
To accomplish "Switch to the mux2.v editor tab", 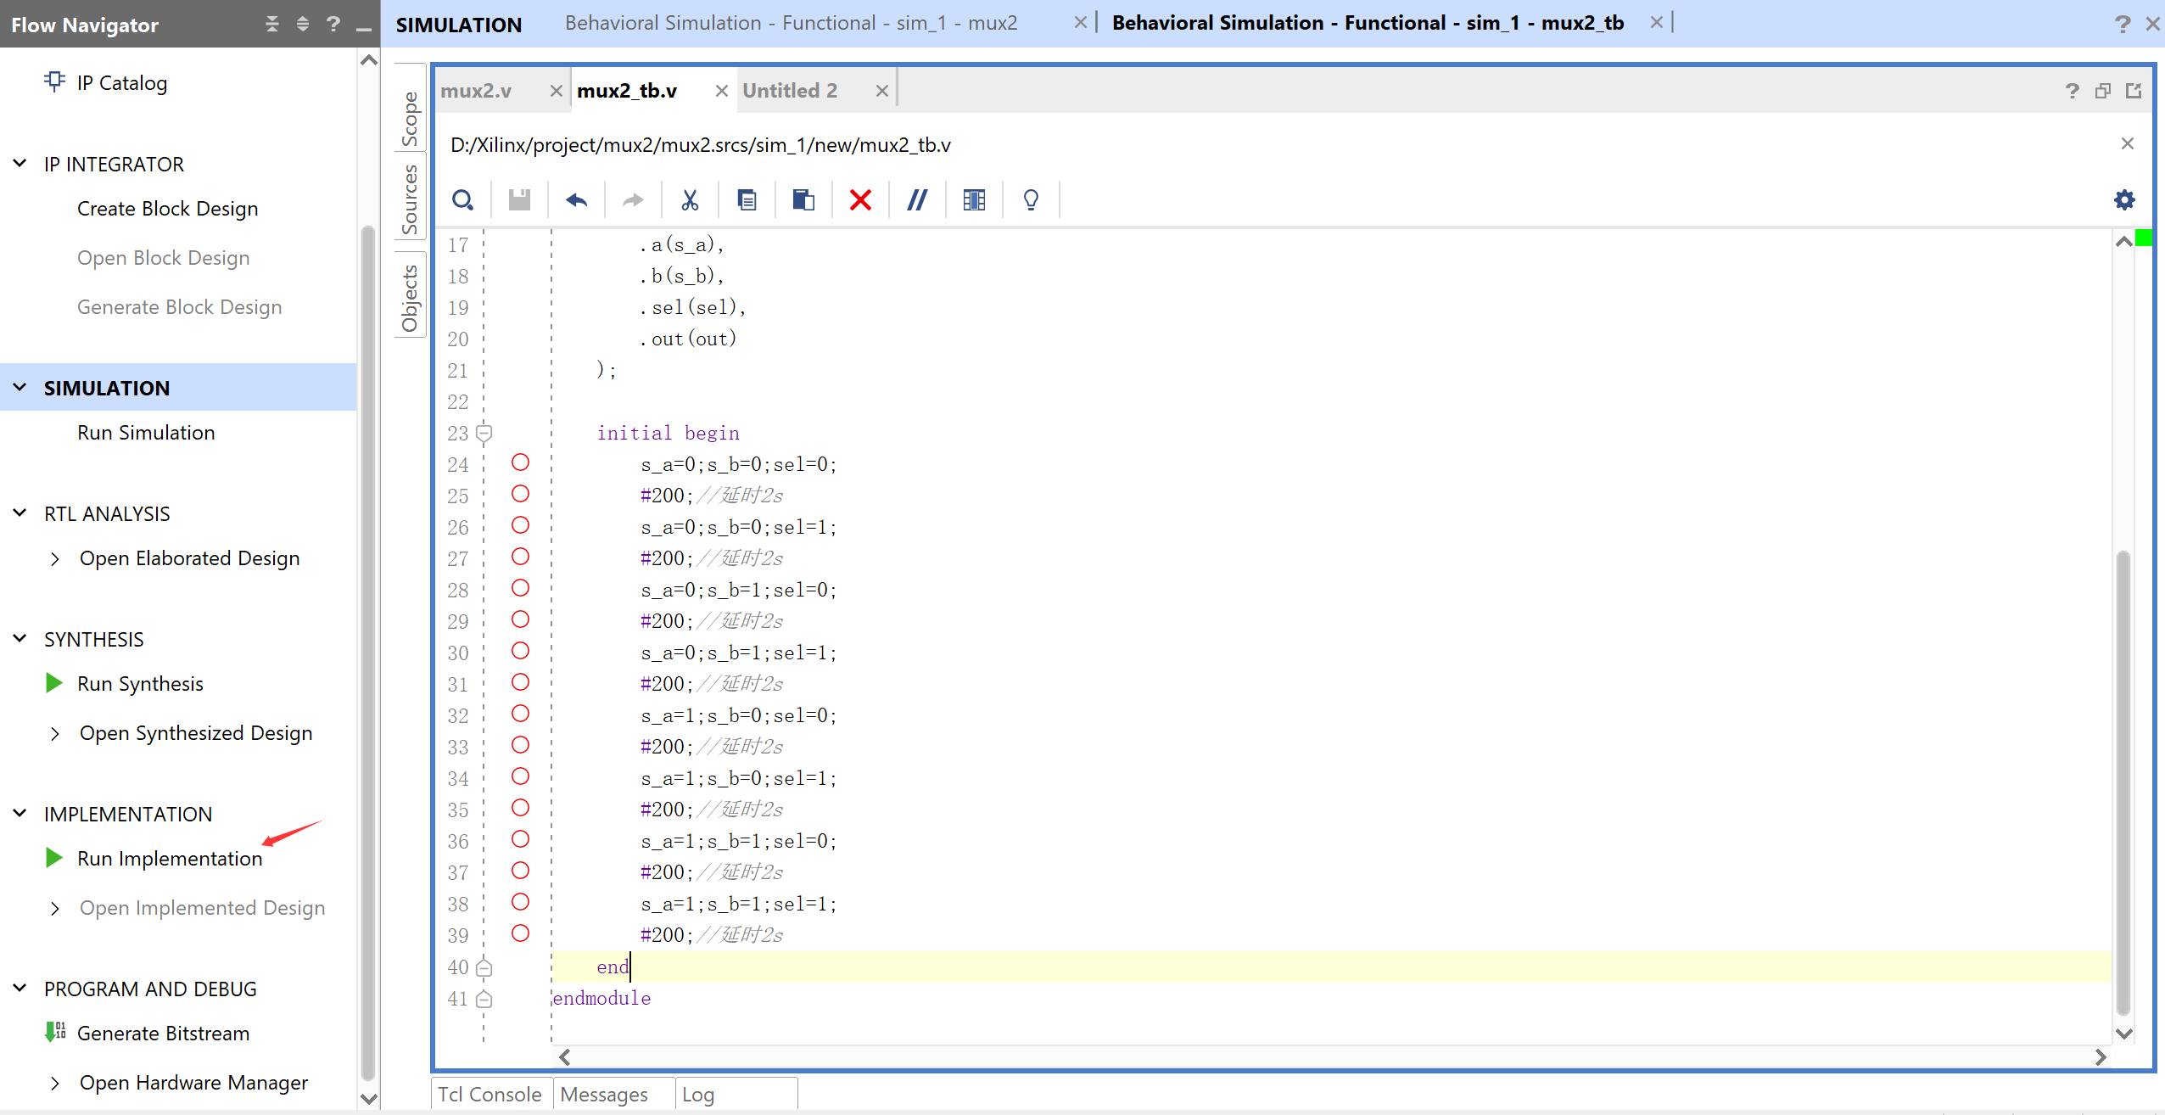I will click(477, 91).
